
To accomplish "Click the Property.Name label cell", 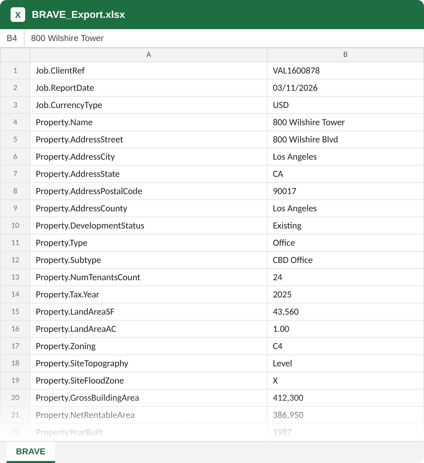I will 149,122.
